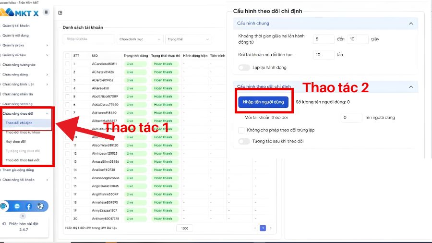Toggle Tương tác sau khi theo dõi switch
The height and width of the screenshot is (243, 432).
pyautogui.click(x=244, y=141)
